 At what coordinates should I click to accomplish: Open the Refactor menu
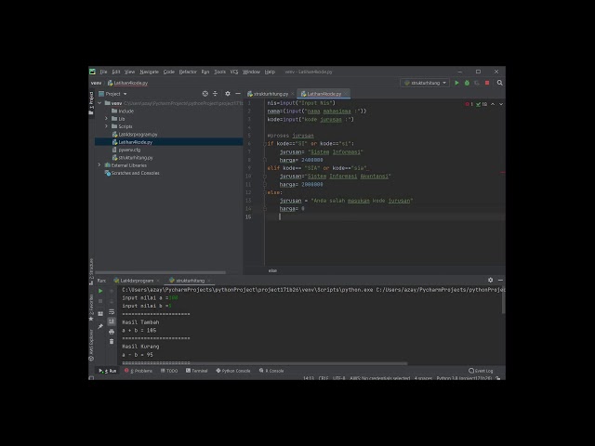point(188,72)
